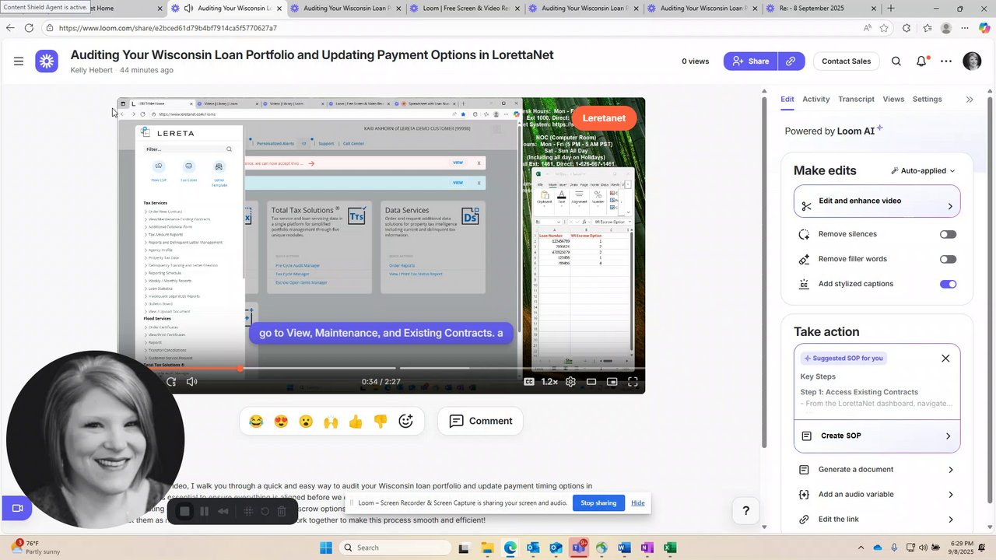The height and width of the screenshot is (560, 996).
Task: Mute the video with speaker icon
Action: (x=192, y=382)
